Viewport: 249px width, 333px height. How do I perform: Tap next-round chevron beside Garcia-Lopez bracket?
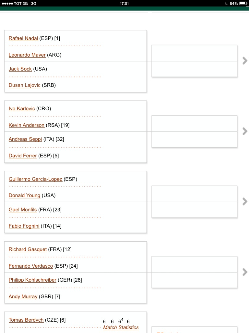click(x=245, y=202)
